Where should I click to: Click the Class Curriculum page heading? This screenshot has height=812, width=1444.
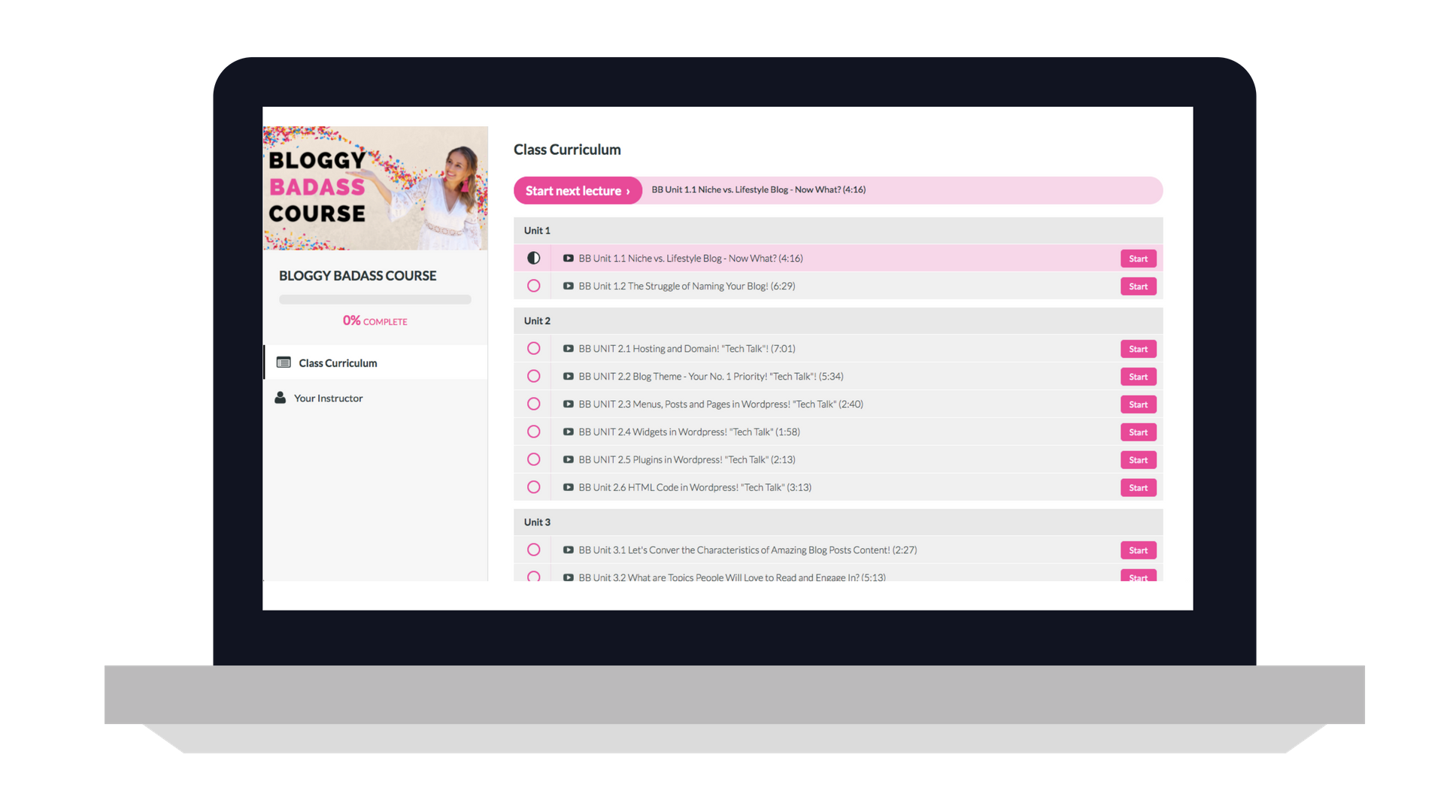tap(567, 149)
